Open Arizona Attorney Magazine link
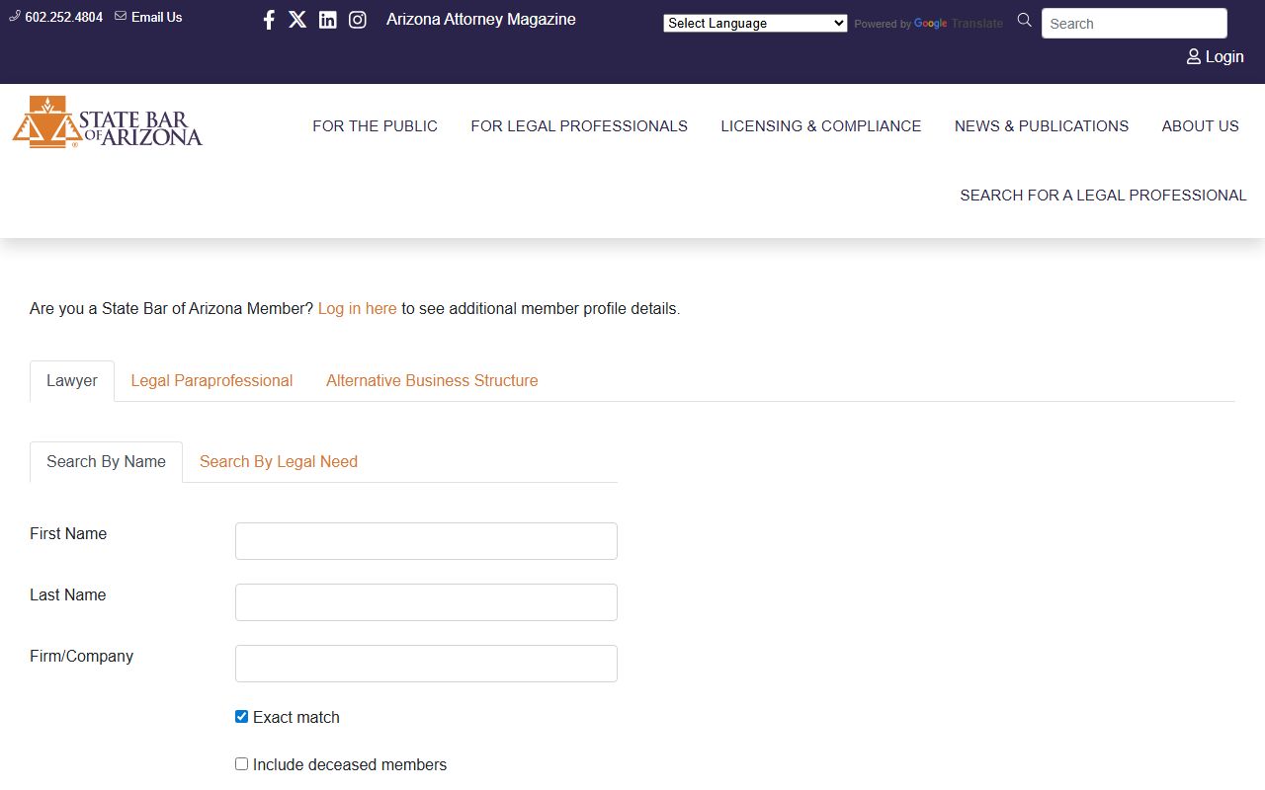The height and width of the screenshot is (790, 1265). pos(481,20)
